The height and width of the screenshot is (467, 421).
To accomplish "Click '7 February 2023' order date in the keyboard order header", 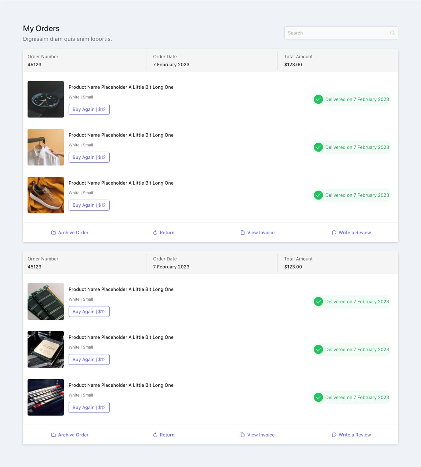I will coord(171,267).
